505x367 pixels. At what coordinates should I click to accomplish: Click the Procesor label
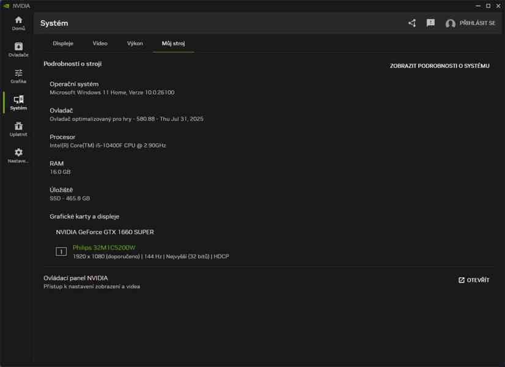62,137
